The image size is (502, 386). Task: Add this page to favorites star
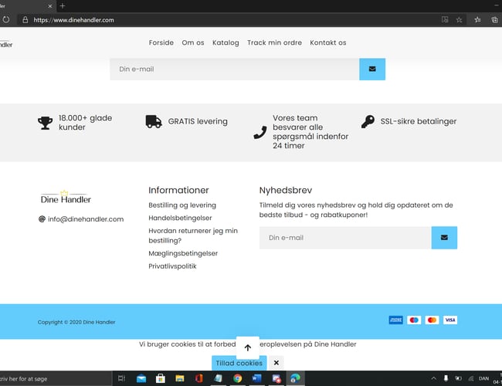pyautogui.click(x=460, y=19)
